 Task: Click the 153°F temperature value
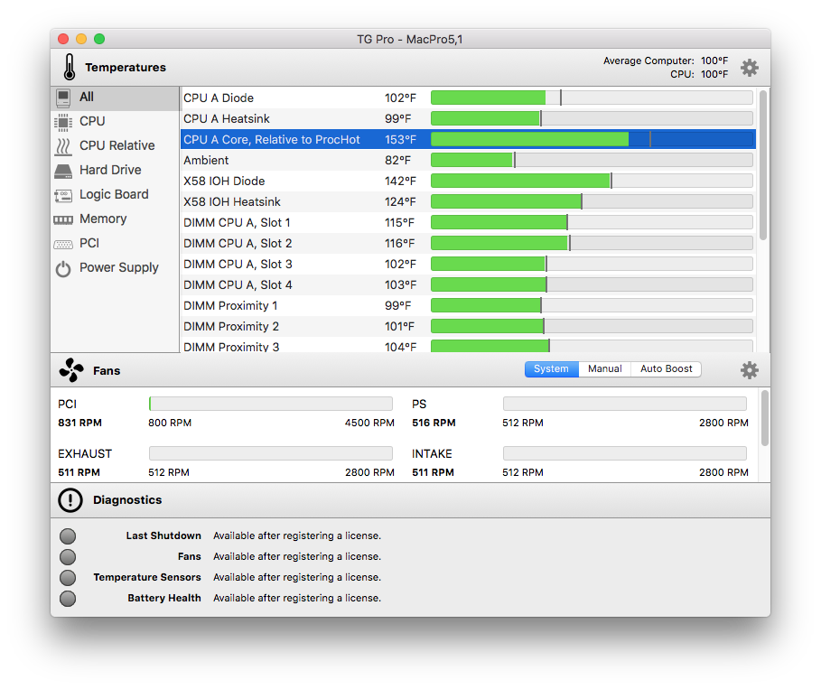400,140
